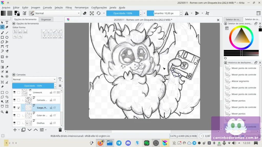This screenshot has height=147, width=262.
Task: Expand the horizontal mirror options arrow
Action: (x=191, y=13)
